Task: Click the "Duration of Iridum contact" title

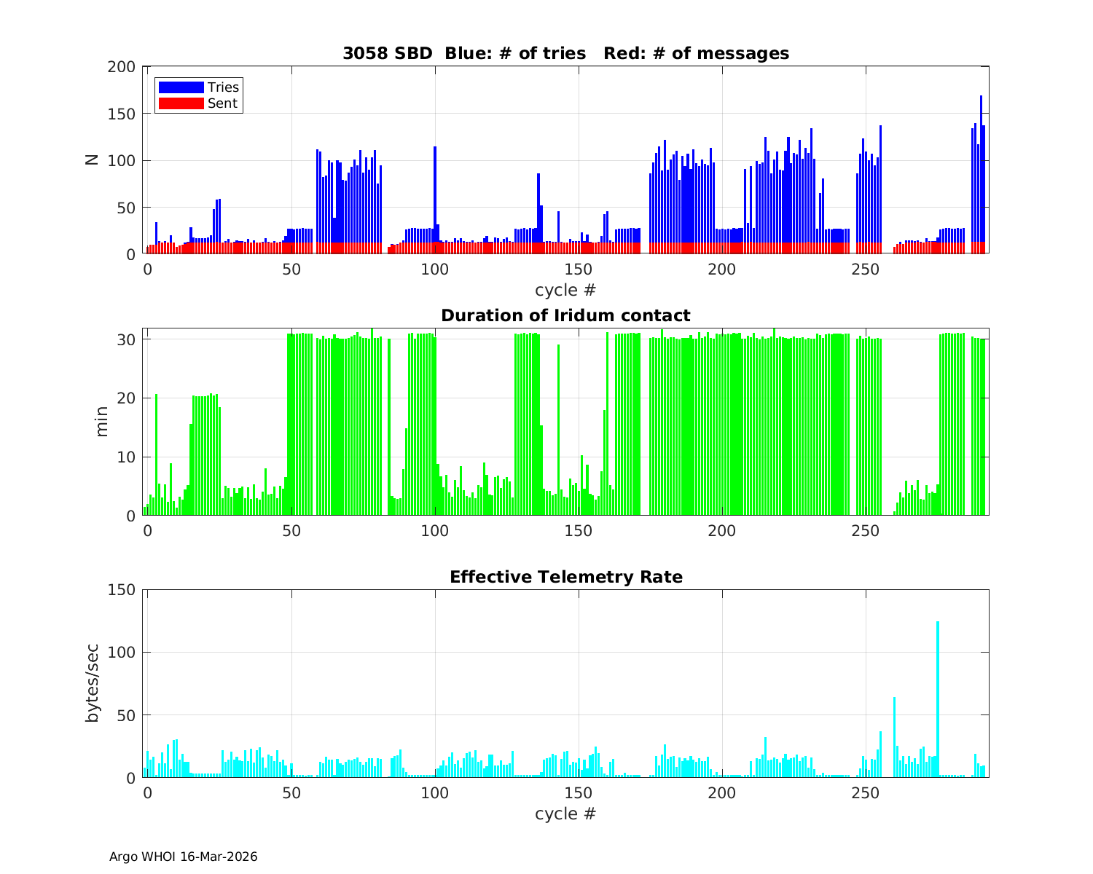Action: tap(565, 315)
